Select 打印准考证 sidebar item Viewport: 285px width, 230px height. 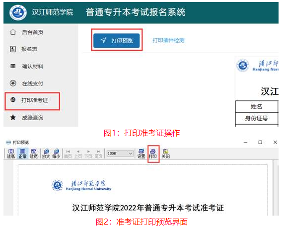(x=35, y=100)
